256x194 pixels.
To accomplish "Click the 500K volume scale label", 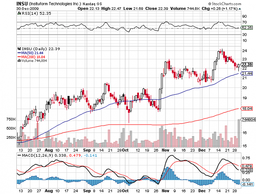I will (x=11, y=128).
